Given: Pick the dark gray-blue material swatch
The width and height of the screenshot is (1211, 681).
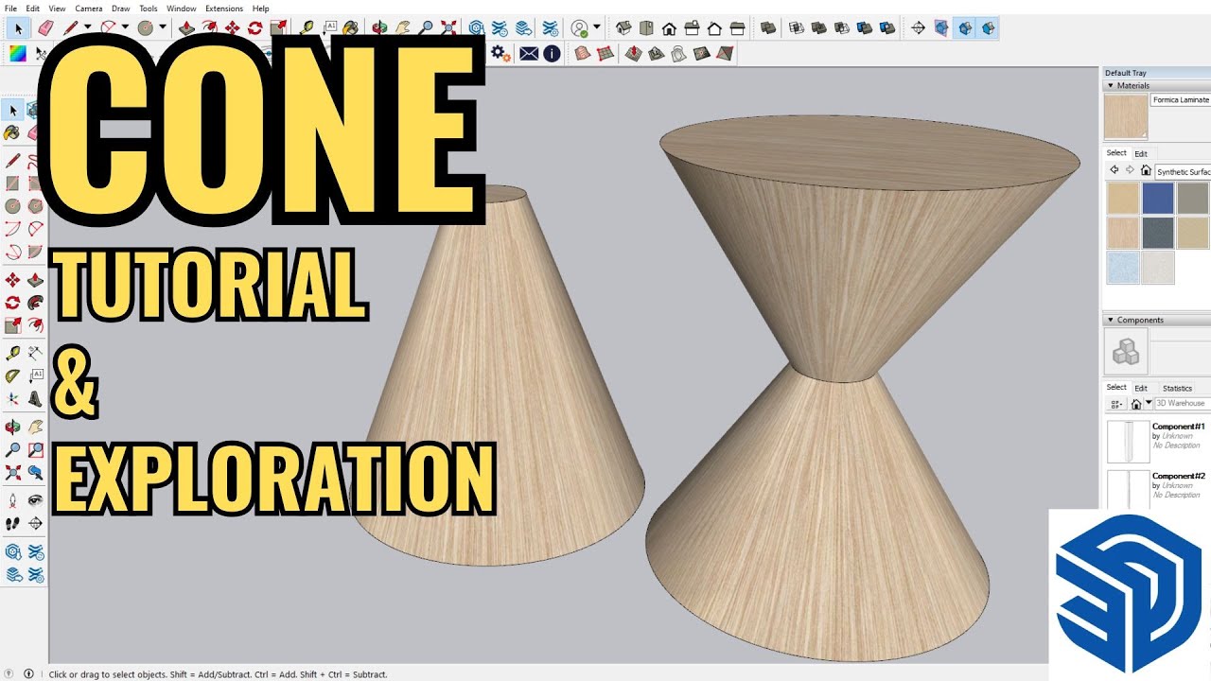Looking at the screenshot, I should click(1158, 233).
